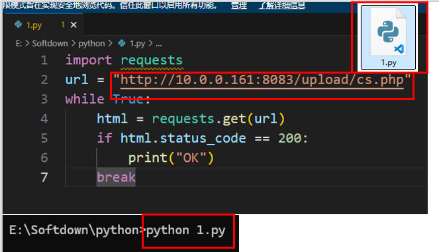Click the E:\Softdown\python> terminal prompt
Viewport: 439px width, 252px height.
click(x=77, y=230)
